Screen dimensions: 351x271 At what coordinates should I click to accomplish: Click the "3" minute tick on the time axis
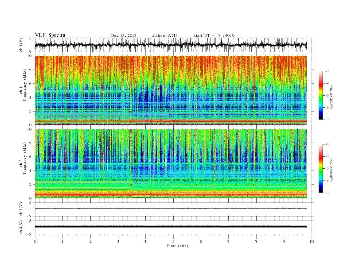pos(118,241)
